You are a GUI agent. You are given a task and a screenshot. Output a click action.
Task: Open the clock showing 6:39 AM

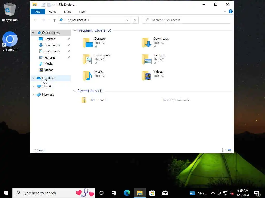[243, 193]
